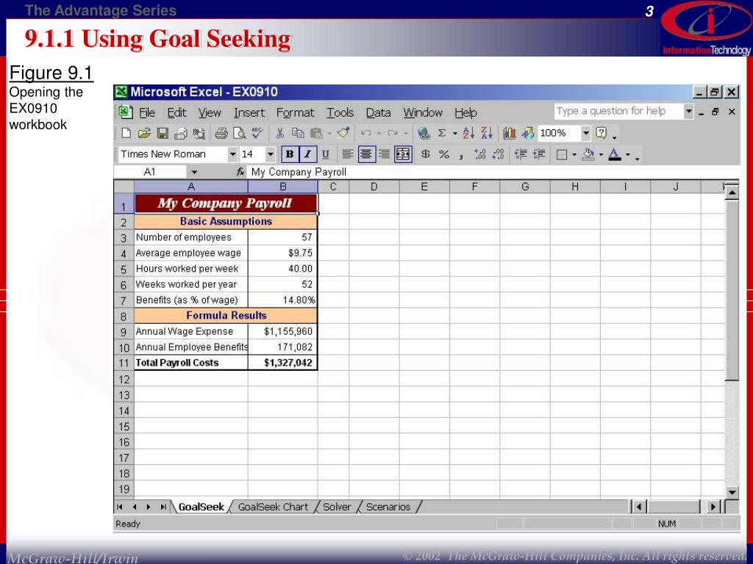This screenshot has width=753, height=564.
Task: Expand the AutoSum functions arrow
Action: 454,134
